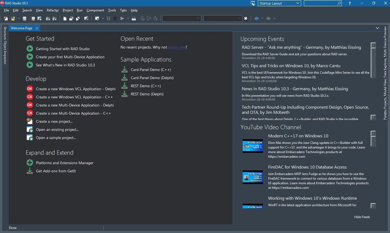Open the File menu
390x233 pixels.
point(6,10)
